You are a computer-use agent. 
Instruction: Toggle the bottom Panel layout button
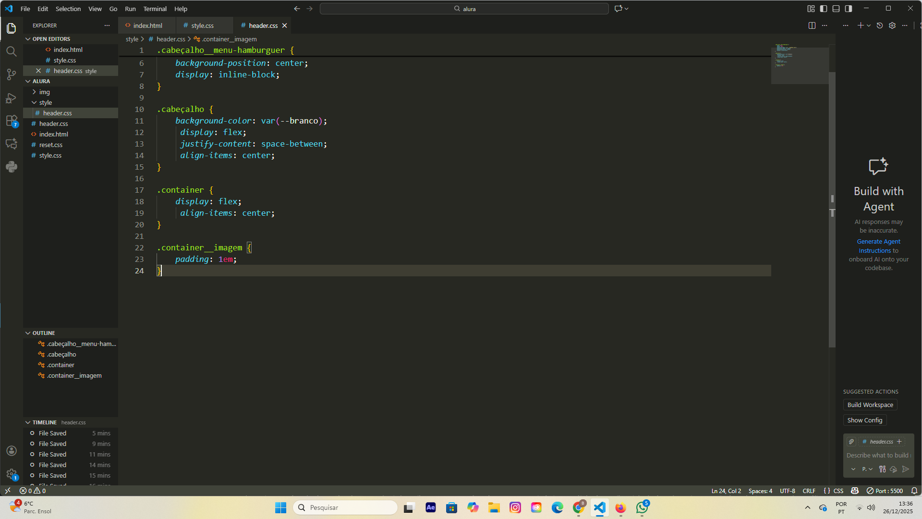(836, 9)
